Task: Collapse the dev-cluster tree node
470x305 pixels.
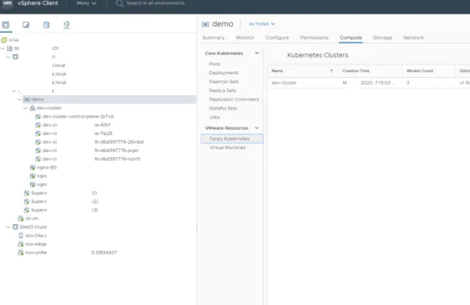Action: [25, 108]
